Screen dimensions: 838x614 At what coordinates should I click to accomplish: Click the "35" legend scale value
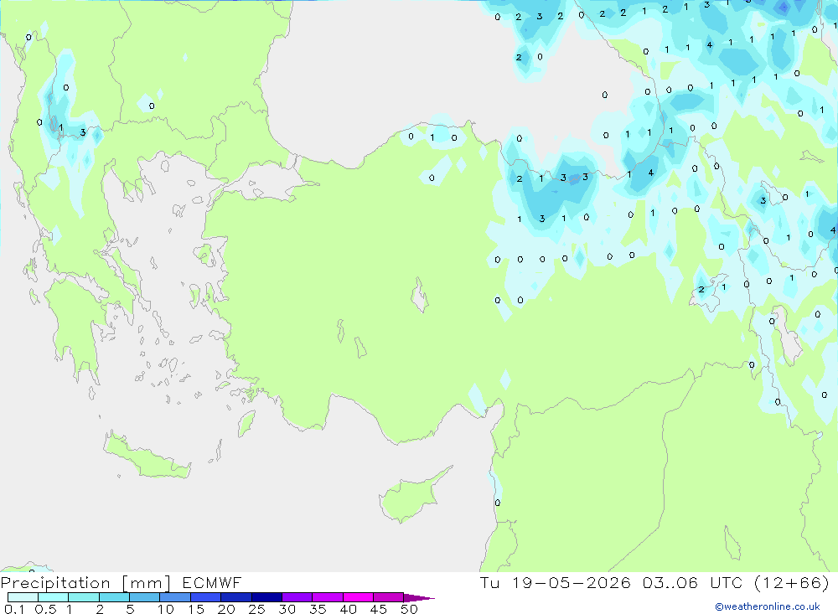pos(318,609)
